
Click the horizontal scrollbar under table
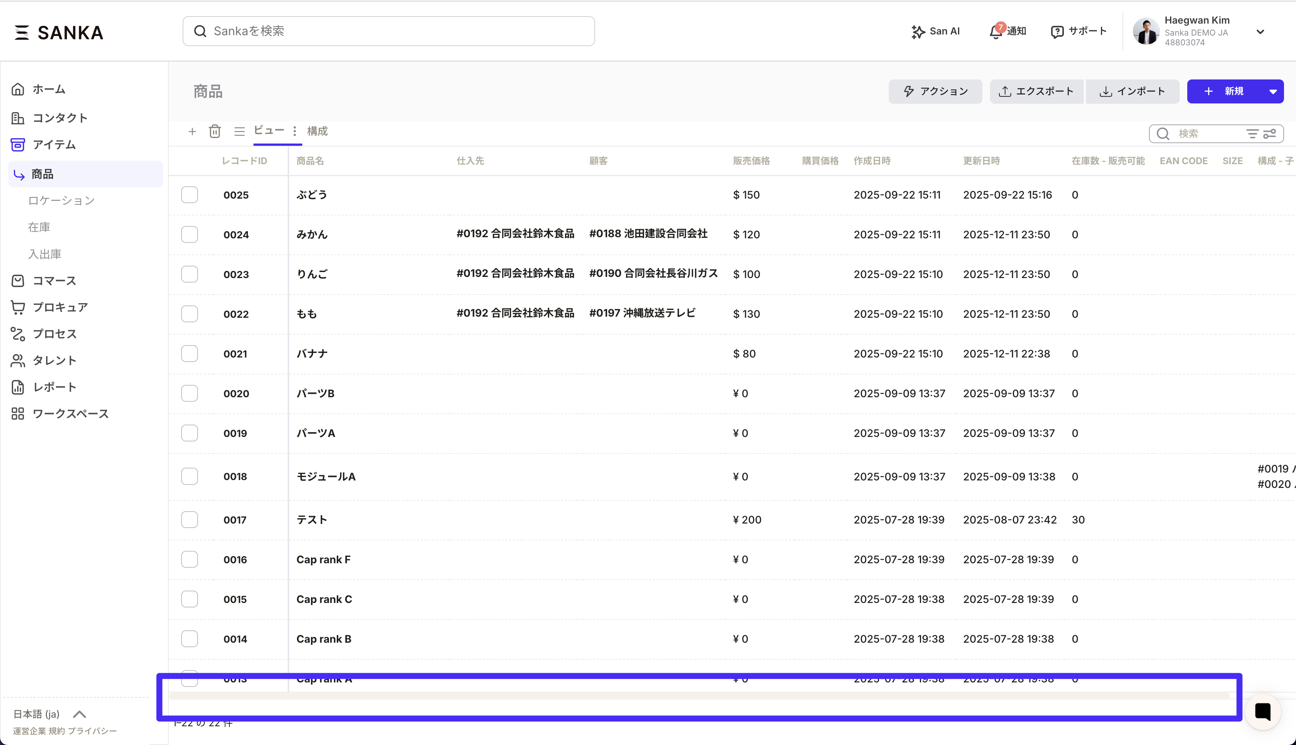click(699, 696)
